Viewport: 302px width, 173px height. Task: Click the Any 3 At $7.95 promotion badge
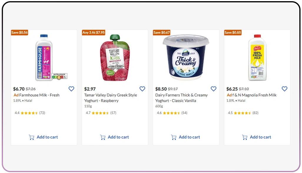(93, 33)
